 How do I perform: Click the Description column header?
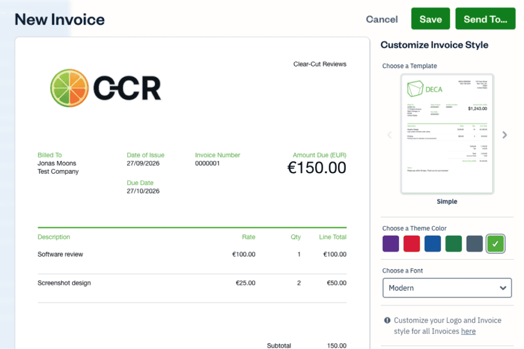click(x=54, y=237)
